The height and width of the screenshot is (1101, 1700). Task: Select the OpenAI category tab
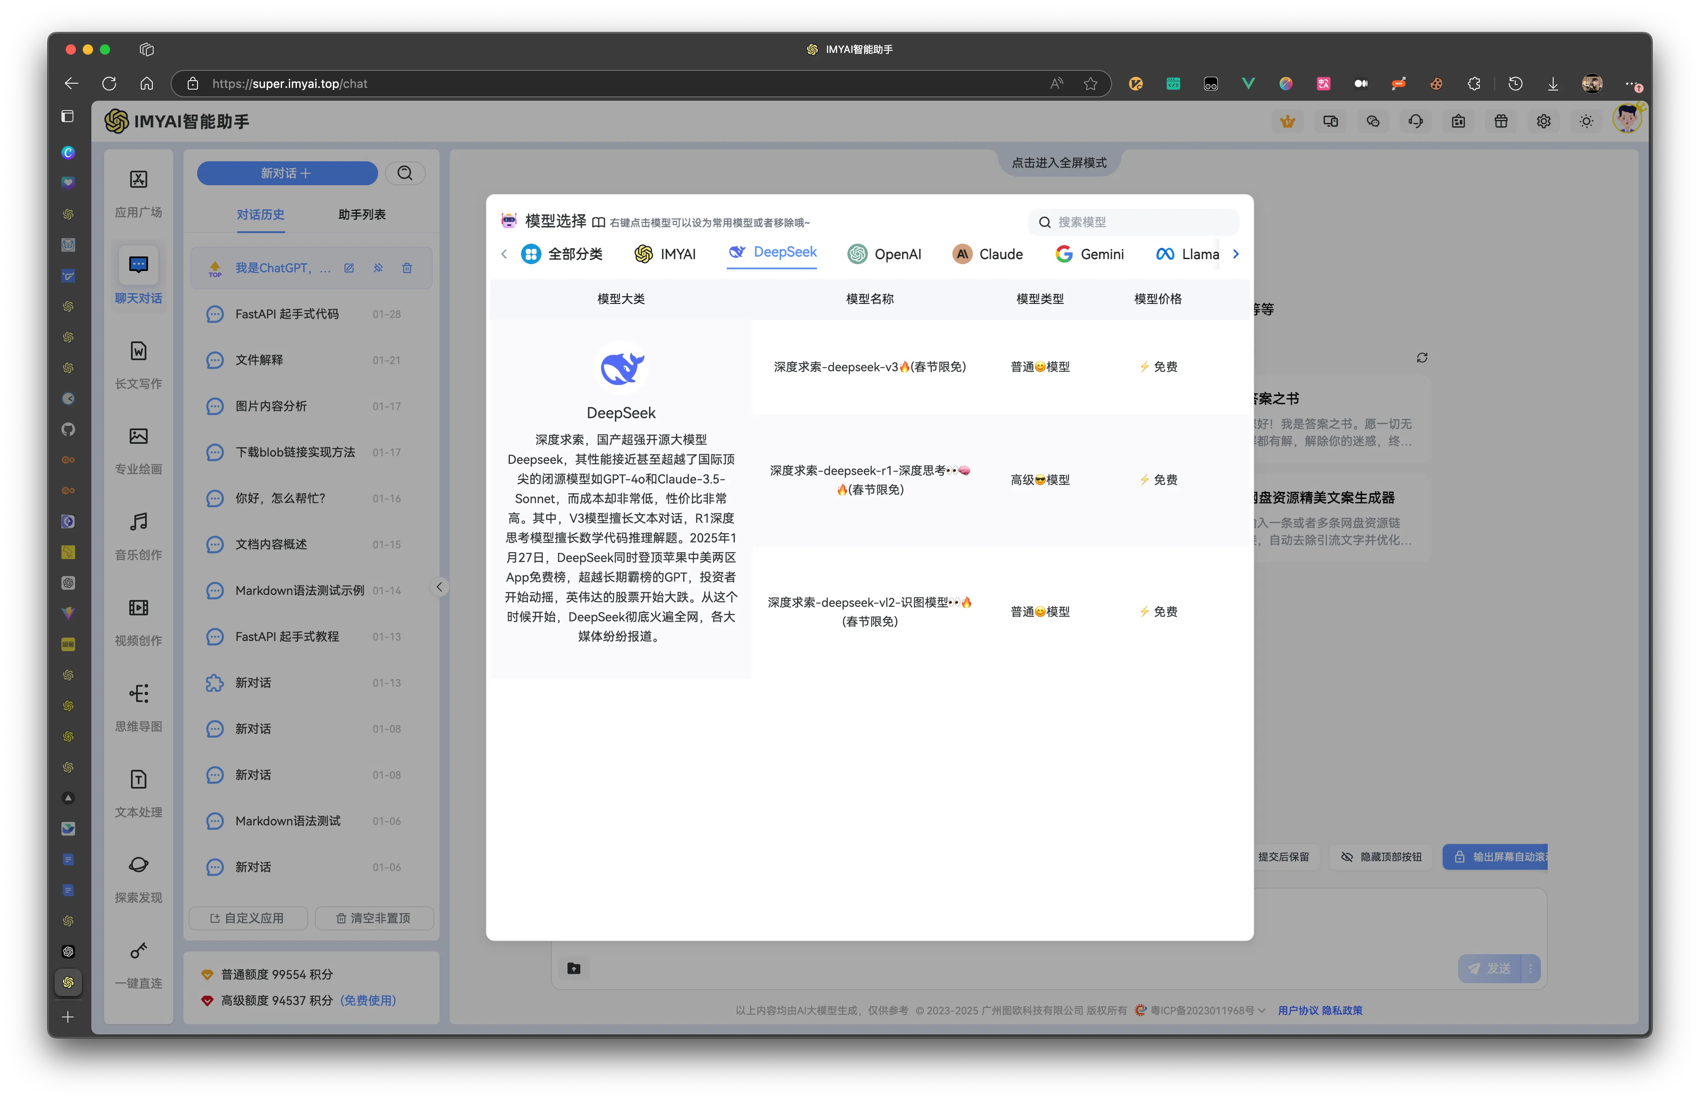click(x=884, y=253)
